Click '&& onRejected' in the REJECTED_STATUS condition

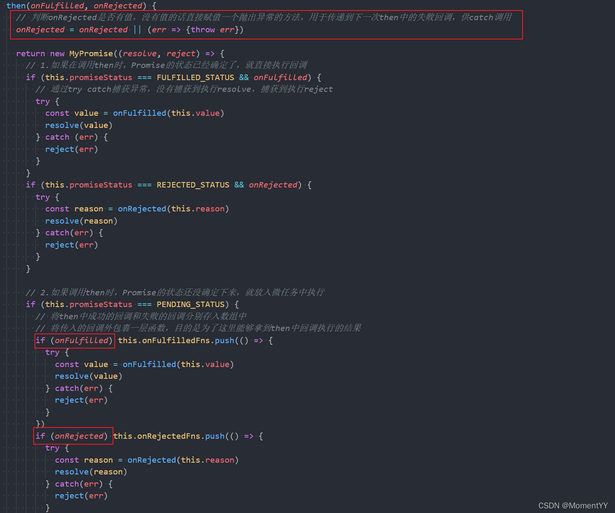(x=266, y=185)
